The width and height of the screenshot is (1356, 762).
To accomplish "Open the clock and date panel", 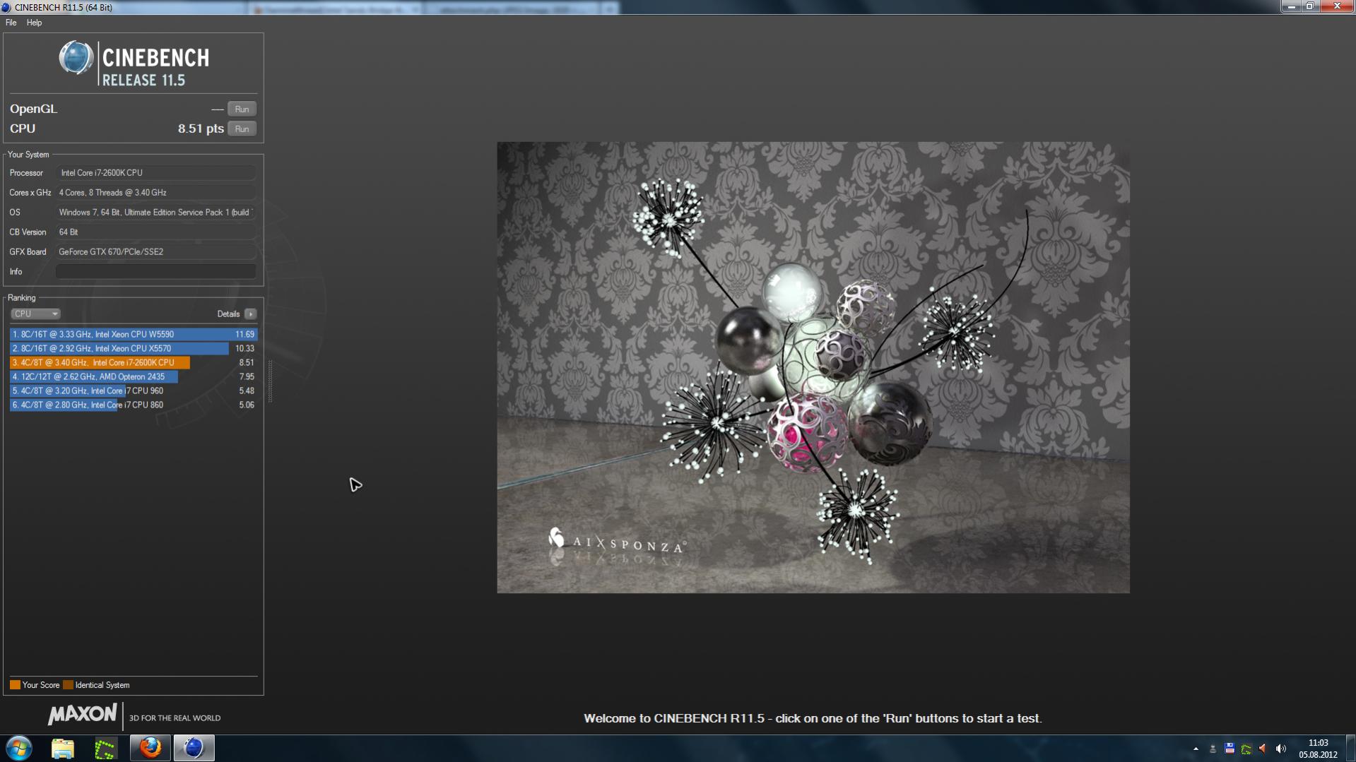I will (1318, 749).
